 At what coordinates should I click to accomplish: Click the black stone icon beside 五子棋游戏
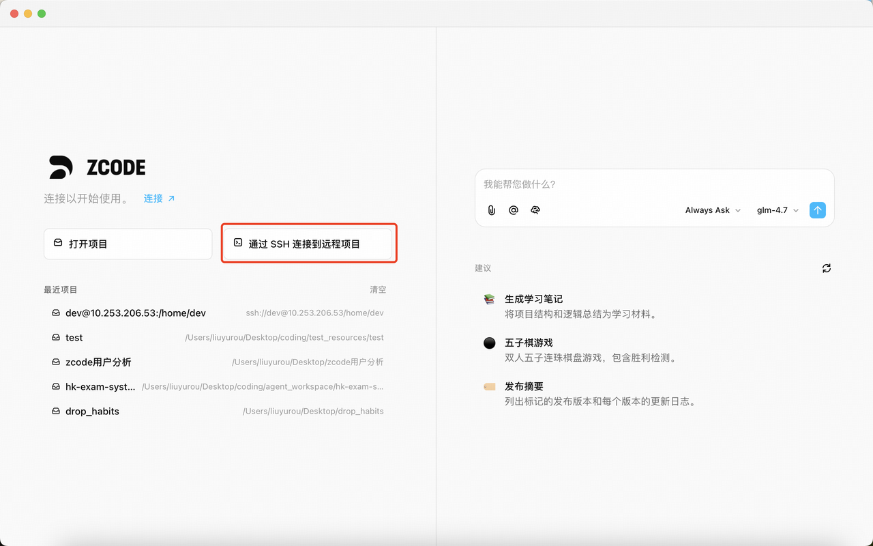488,343
